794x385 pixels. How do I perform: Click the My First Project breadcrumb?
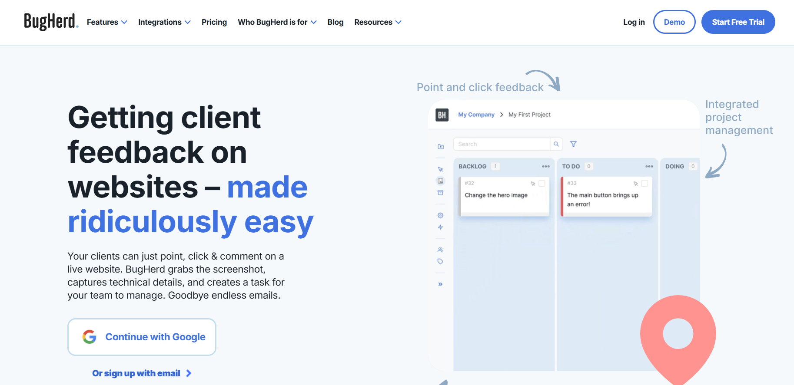tap(529, 115)
